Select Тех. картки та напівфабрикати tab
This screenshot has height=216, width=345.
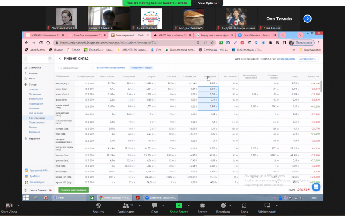pos(111,68)
